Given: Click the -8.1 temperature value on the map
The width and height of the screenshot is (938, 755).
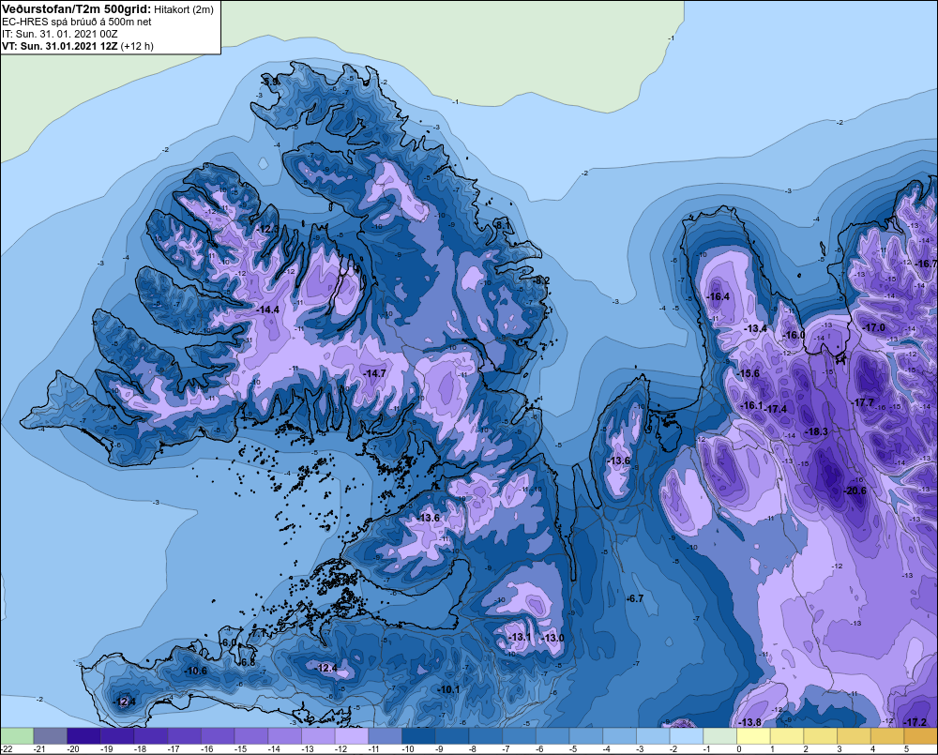Looking at the screenshot, I should pyautogui.click(x=502, y=225).
